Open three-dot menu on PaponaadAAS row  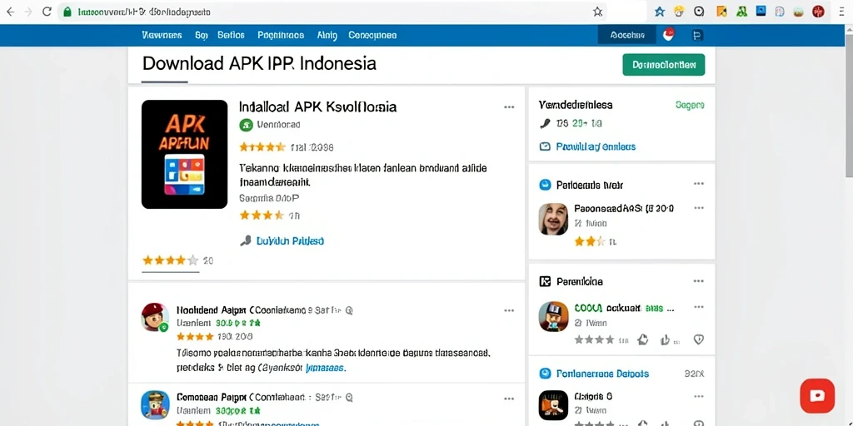point(699,207)
